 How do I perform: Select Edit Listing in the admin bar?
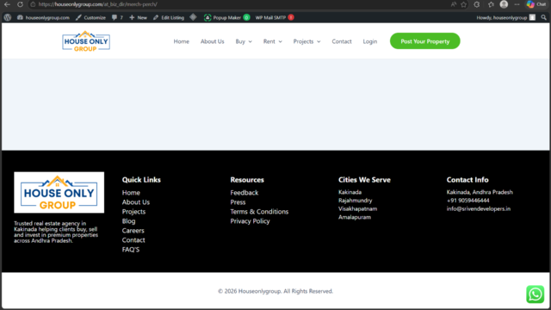169,17
